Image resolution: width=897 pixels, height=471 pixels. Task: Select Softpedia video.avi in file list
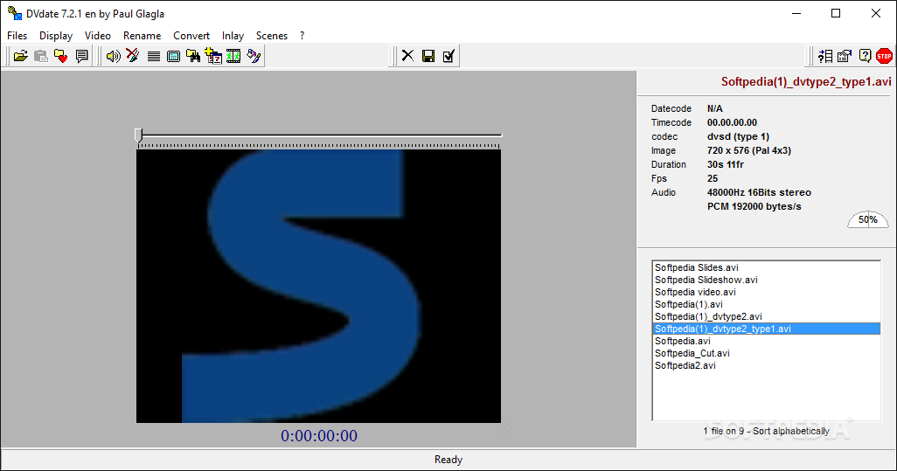click(x=766, y=292)
